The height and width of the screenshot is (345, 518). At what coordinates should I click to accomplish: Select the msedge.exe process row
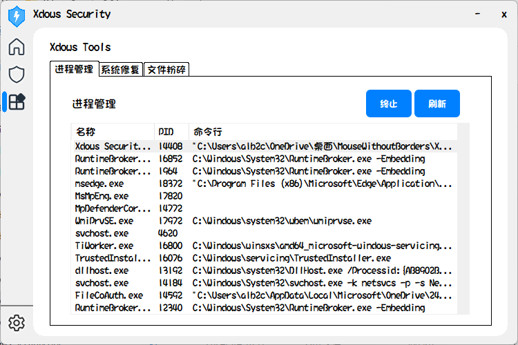tap(265, 184)
